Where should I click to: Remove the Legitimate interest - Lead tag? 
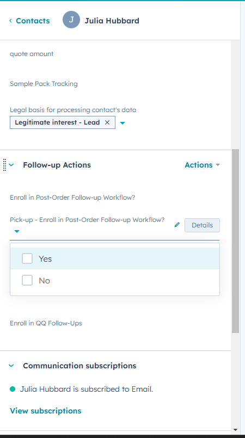pos(107,122)
